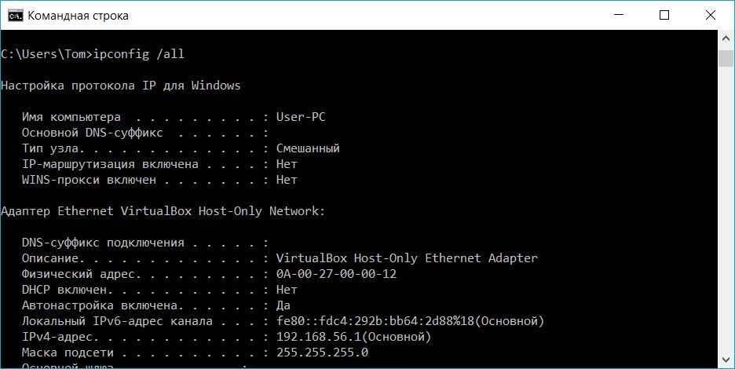This screenshot has height=369, width=735.
Task: Click the User-PC computer name value
Action: [301, 117]
